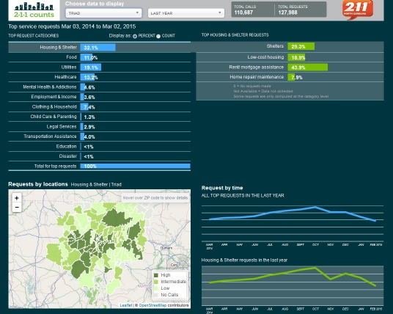
Task: Zoom in on the map
Action: 17,198
